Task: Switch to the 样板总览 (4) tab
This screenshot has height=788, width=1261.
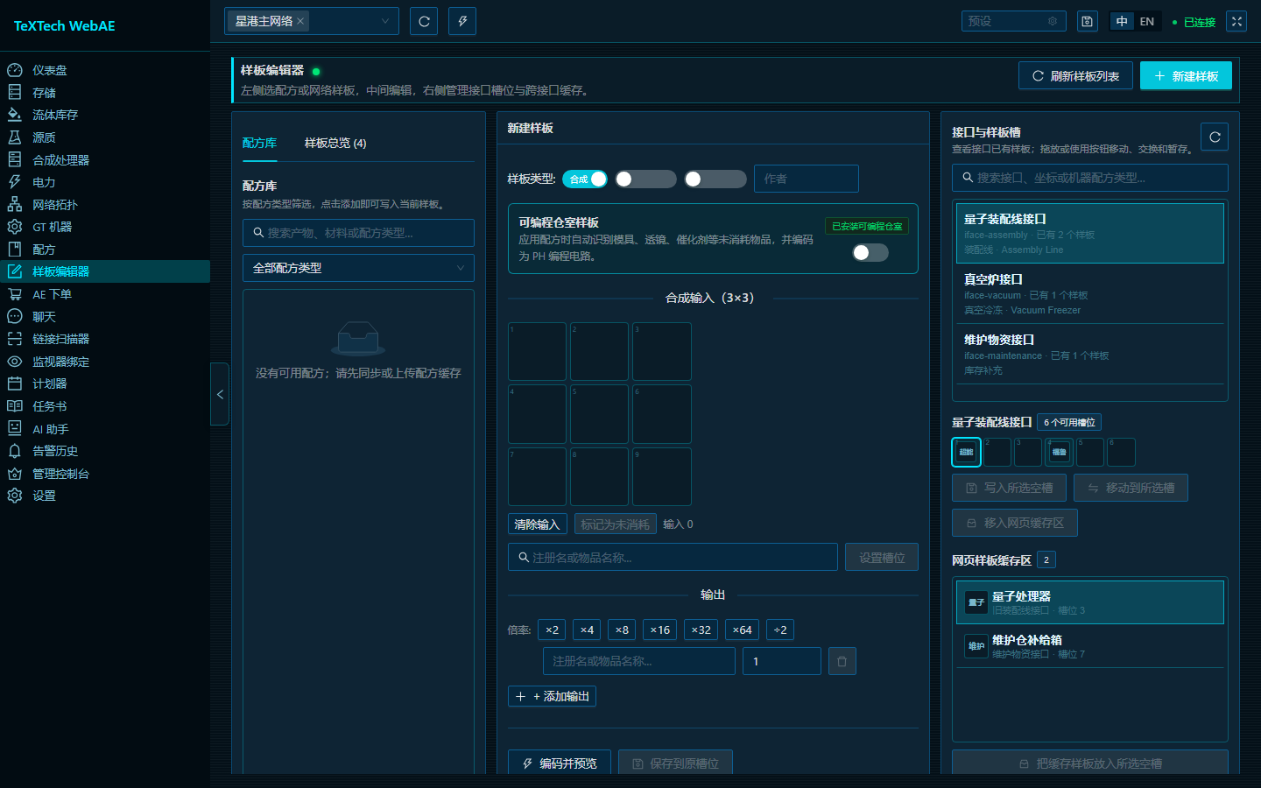Action: 335,143
